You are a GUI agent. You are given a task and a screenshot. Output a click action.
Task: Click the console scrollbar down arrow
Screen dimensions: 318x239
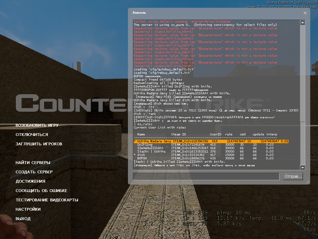click(x=302, y=167)
